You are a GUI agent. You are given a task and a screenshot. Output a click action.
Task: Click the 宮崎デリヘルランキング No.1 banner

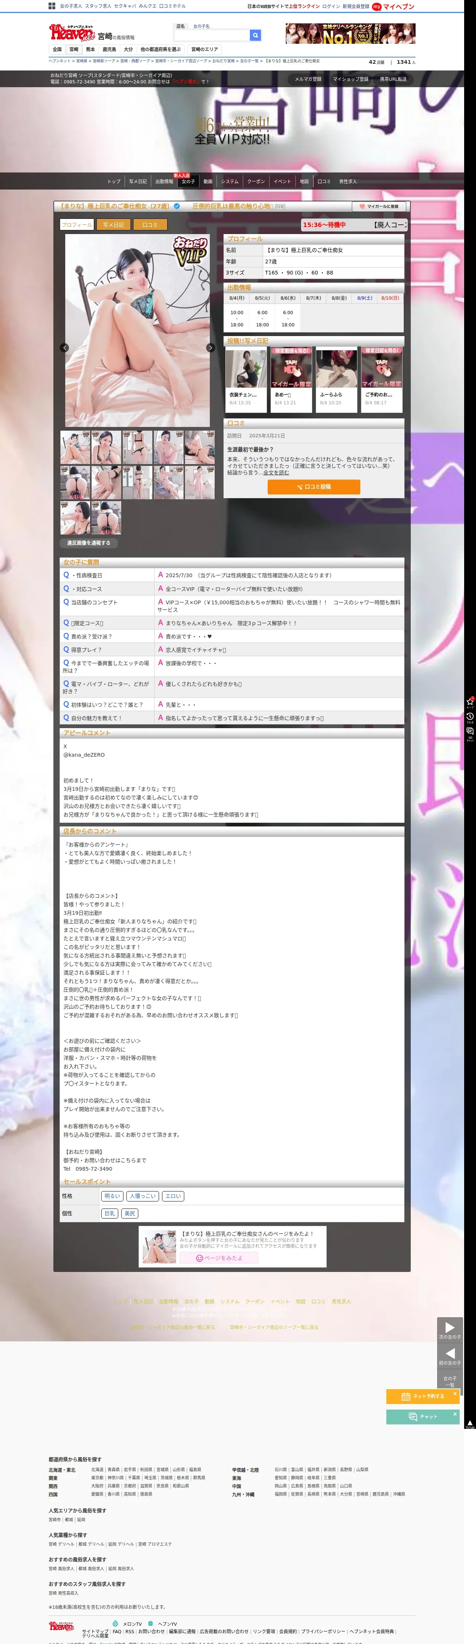coord(350,33)
